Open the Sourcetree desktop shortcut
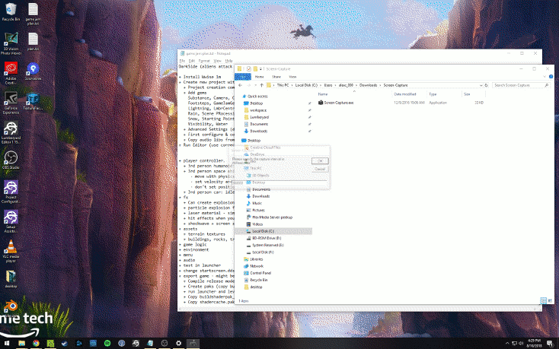Viewport: 559px width, 349px height. click(33, 71)
